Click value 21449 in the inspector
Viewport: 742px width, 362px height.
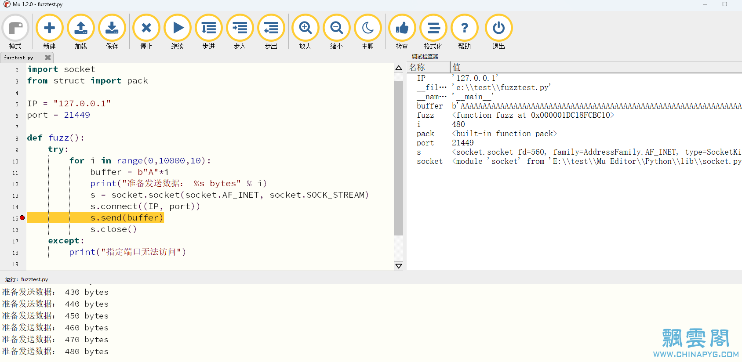coord(463,143)
